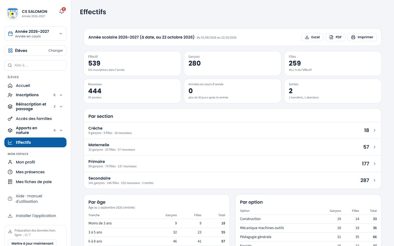Click Changer next to Élèves
The width and height of the screenshot is (394, 246).
click(56, 51)
